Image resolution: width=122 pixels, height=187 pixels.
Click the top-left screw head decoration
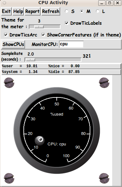9,83
